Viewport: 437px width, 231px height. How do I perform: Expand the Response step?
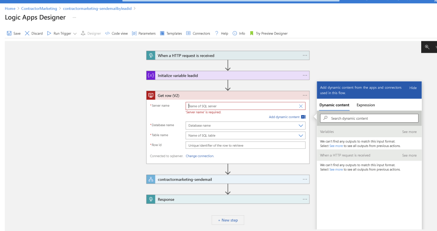(x=228, y=199)
